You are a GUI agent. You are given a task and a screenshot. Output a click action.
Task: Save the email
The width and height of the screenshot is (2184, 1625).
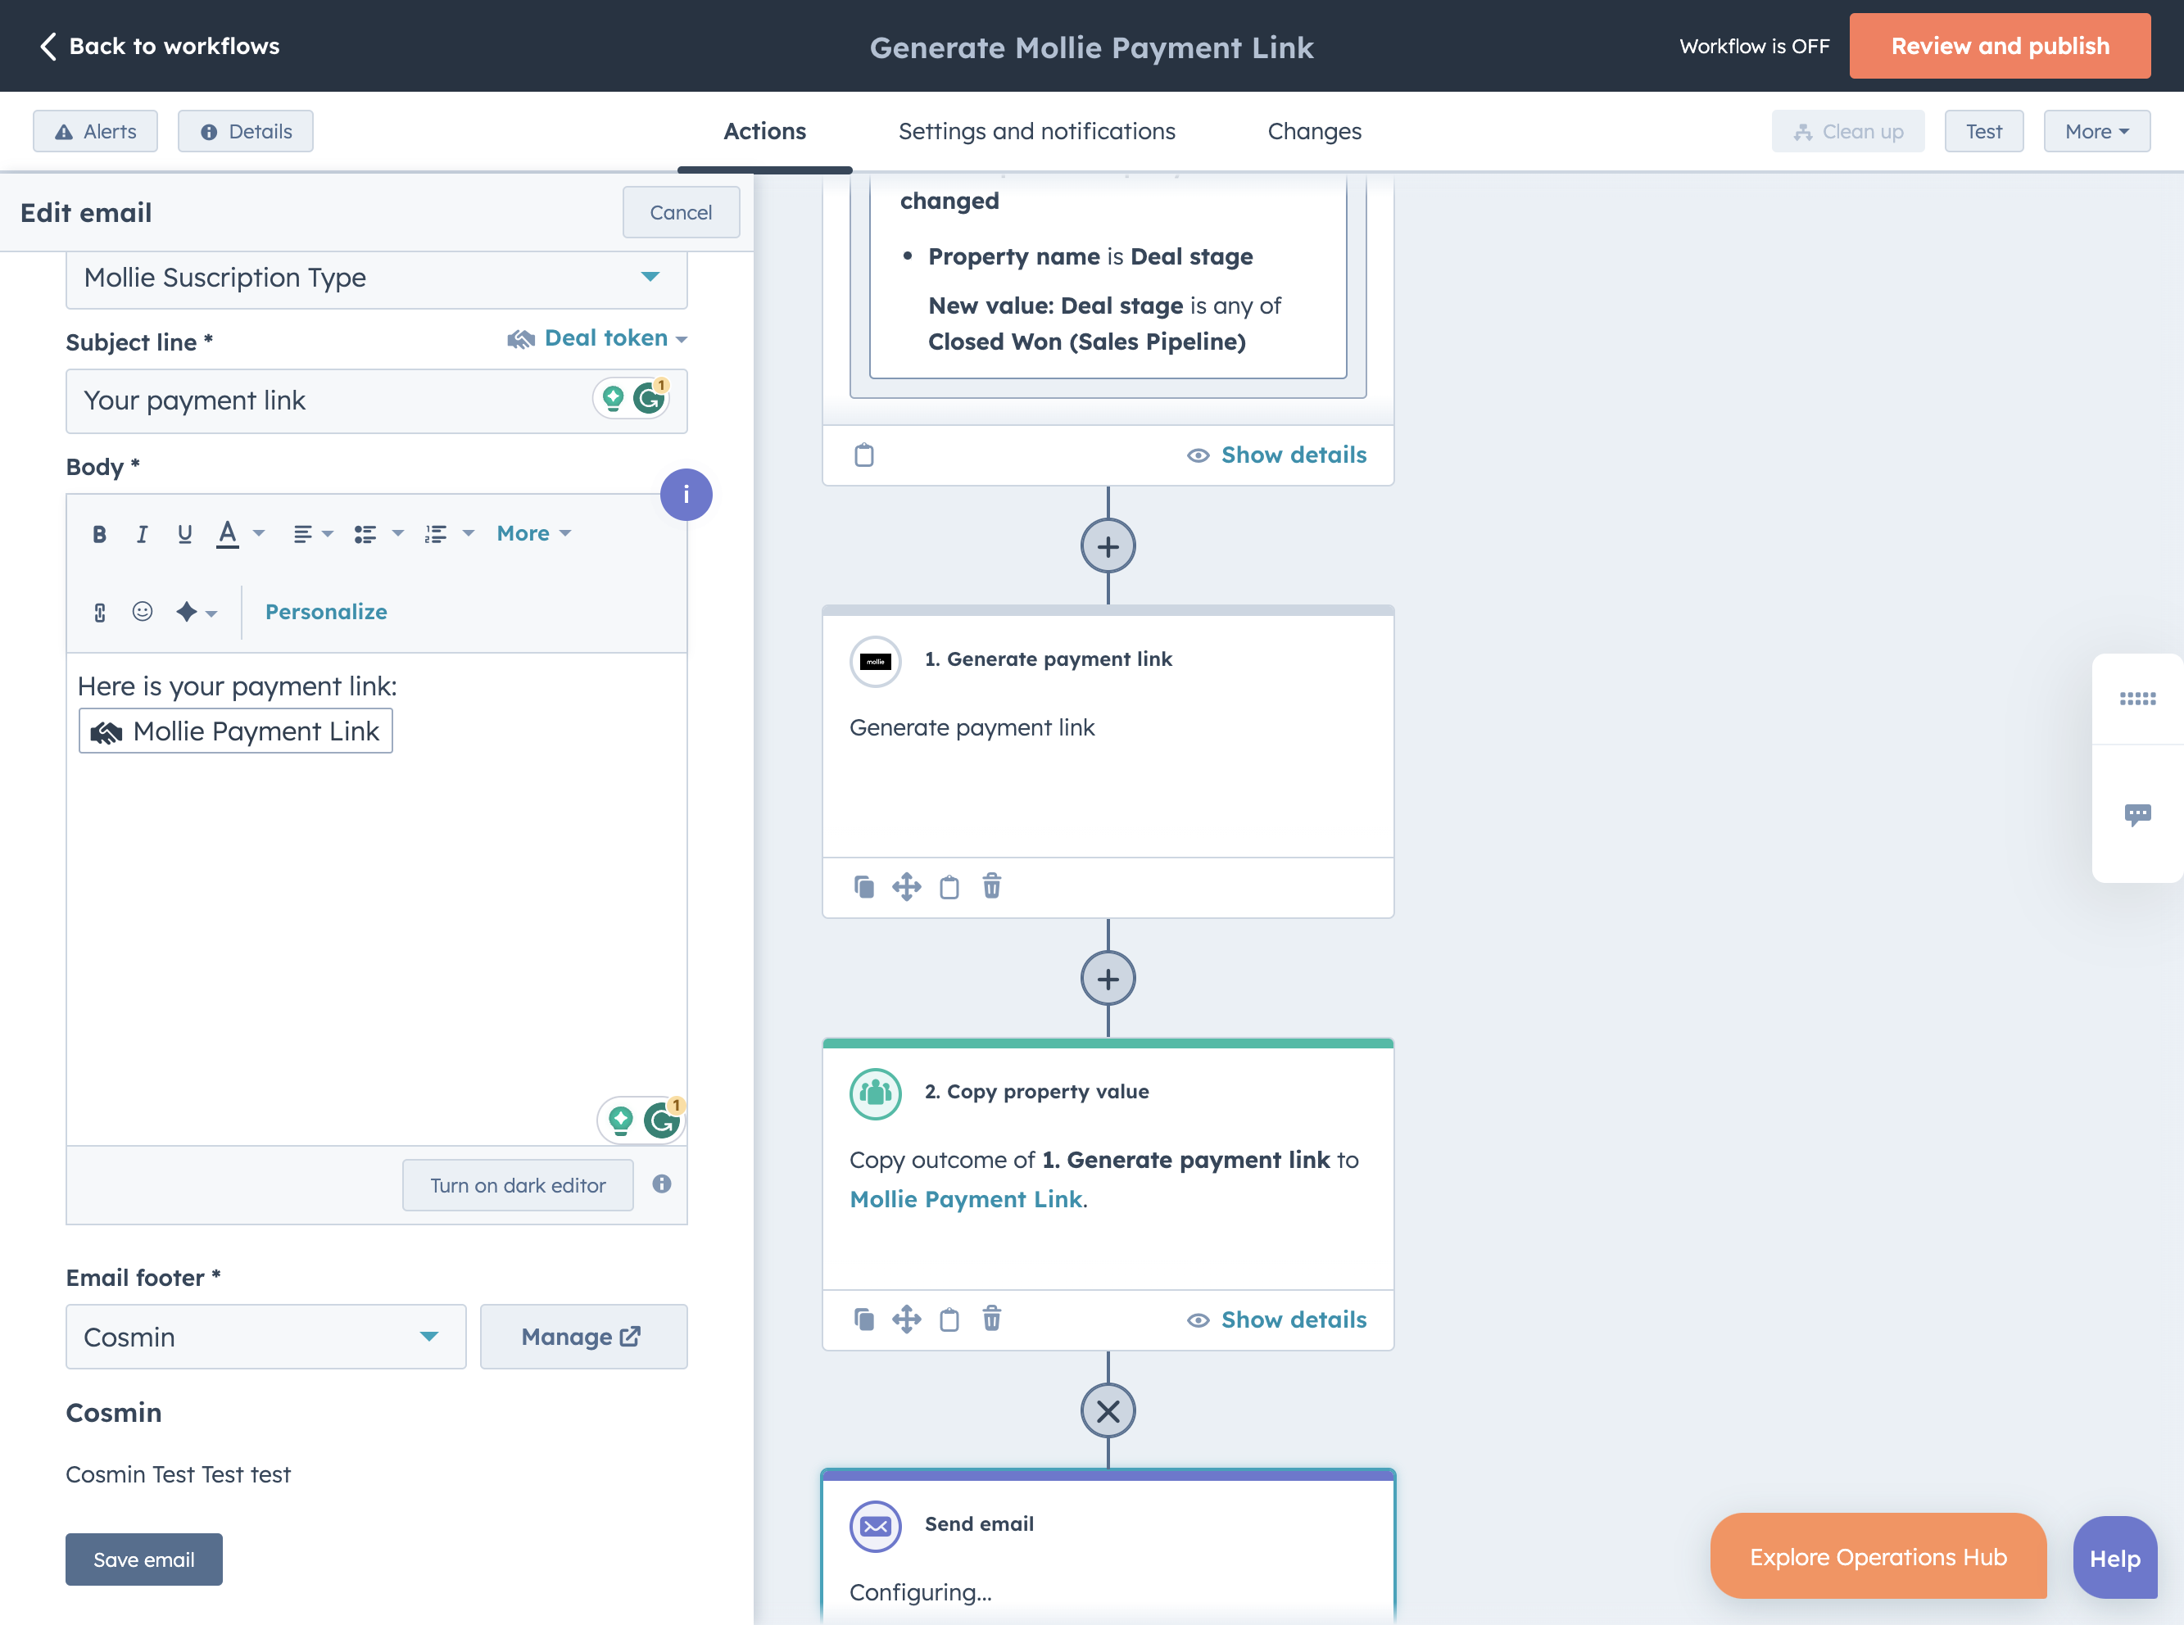[143, 1560]
